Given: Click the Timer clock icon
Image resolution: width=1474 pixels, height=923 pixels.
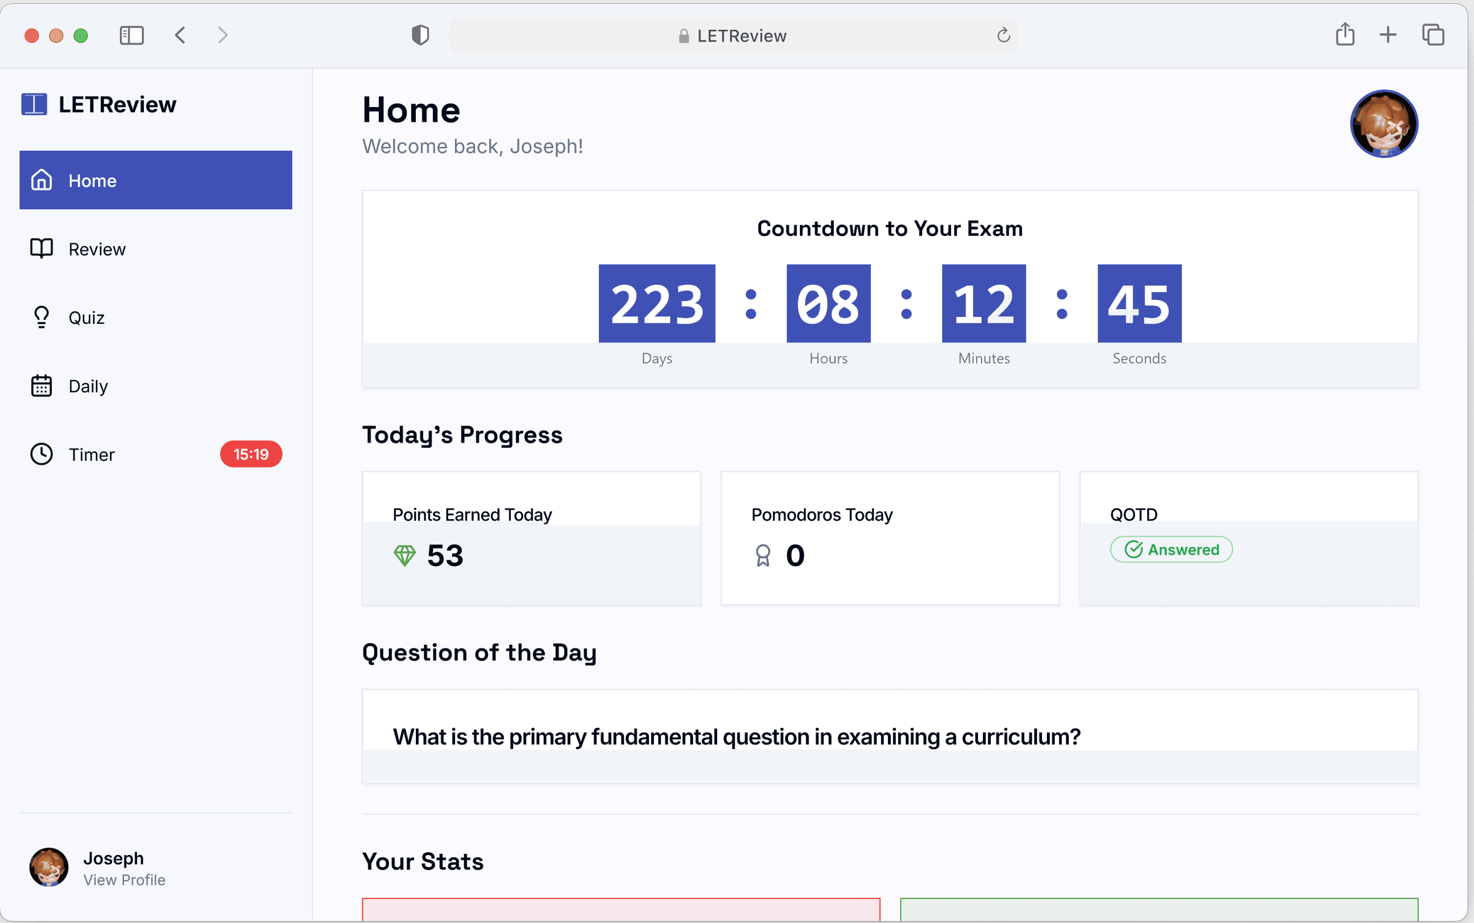Looking at the screenshot, I should coord(41,454).
